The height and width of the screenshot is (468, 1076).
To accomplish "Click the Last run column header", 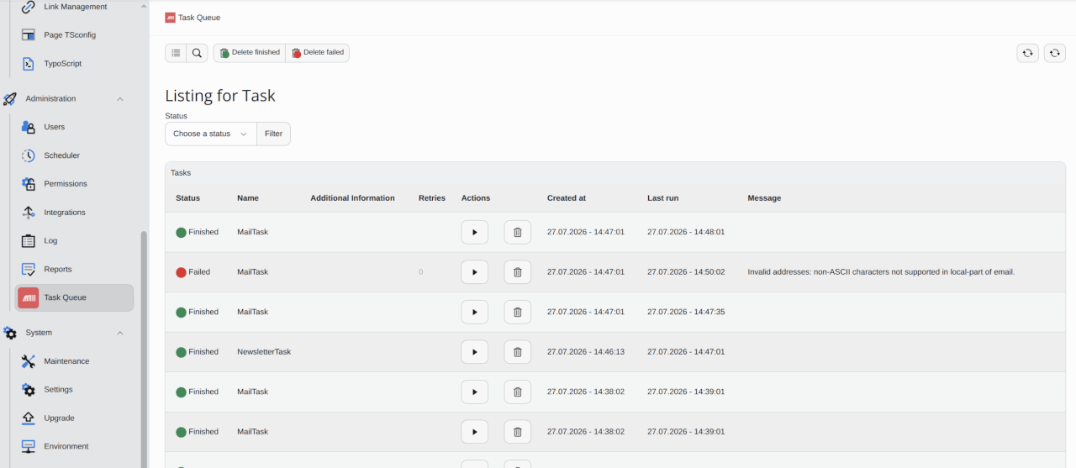I will tap(662, 198).
